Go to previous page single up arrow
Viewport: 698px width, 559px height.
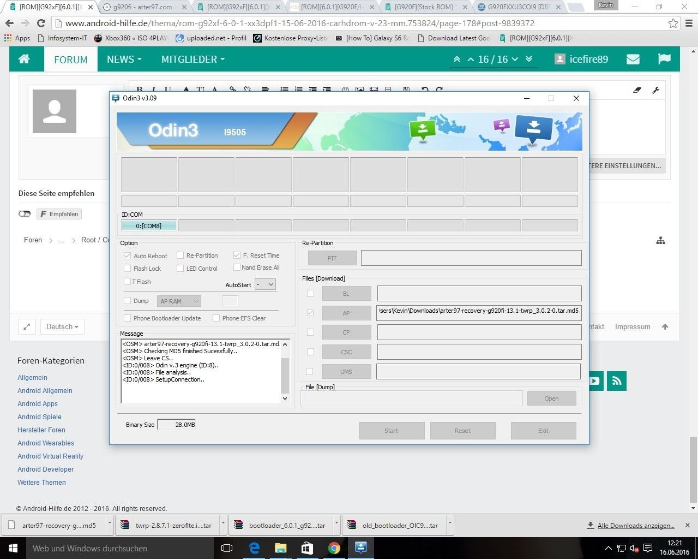click(471, 60)
